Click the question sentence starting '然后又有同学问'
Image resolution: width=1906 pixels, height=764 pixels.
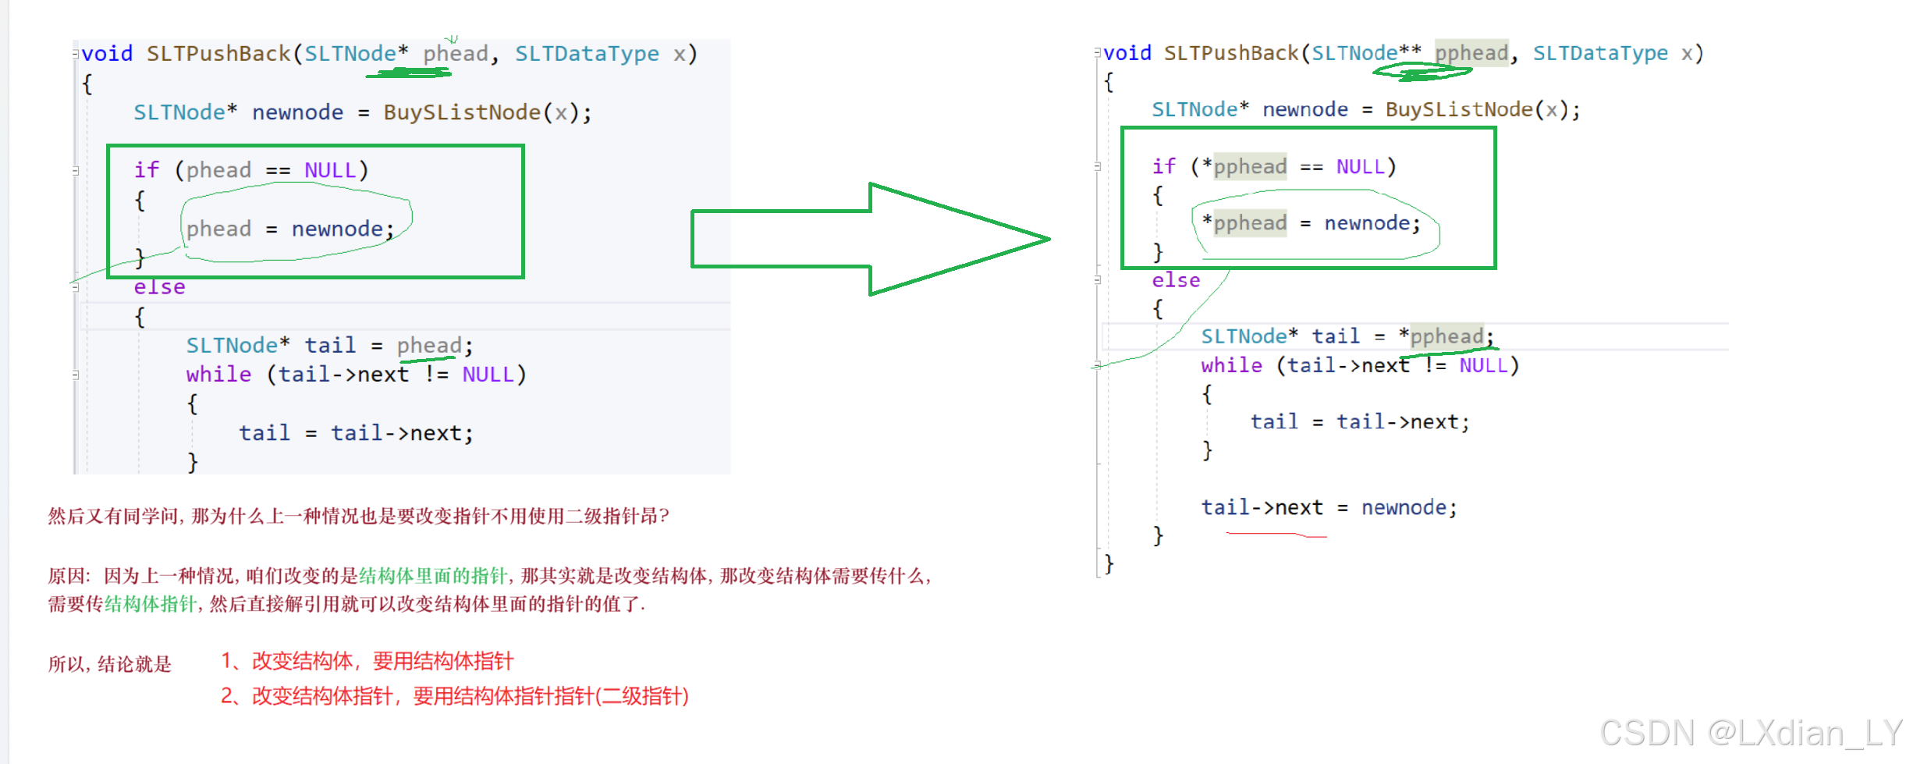pyautogui.click(x=358, y=516)
